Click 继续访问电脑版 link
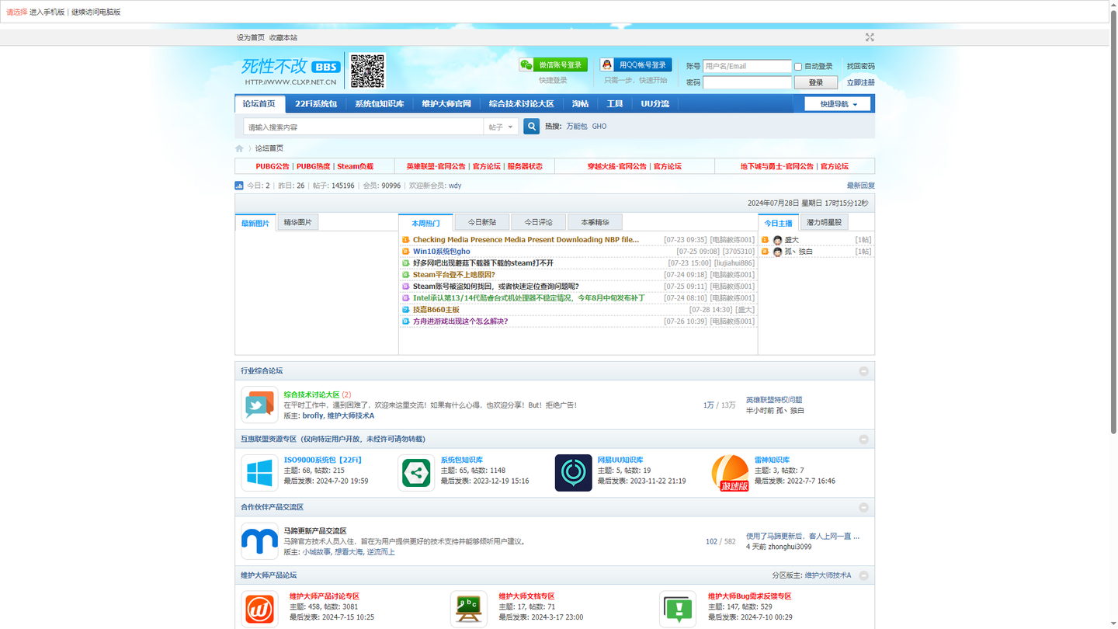 click(x=95, y=12)
